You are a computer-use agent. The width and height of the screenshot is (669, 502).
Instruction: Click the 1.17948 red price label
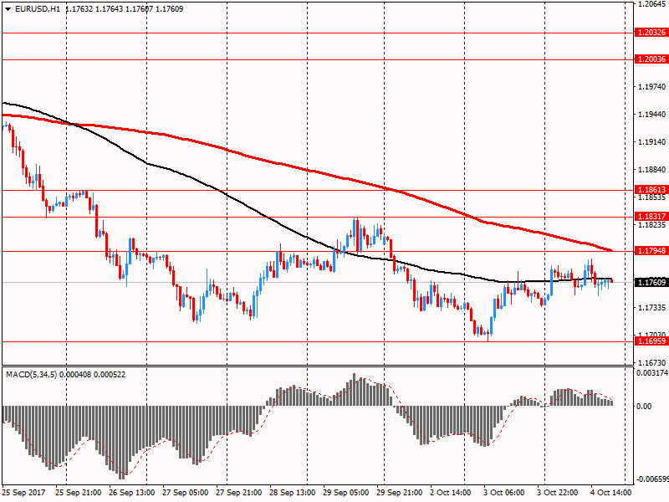point(651,250)
